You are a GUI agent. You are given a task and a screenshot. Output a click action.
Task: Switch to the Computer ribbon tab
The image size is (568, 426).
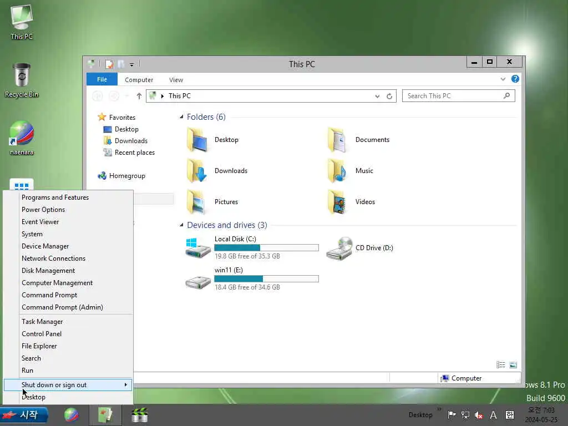(x=139, y=80)
